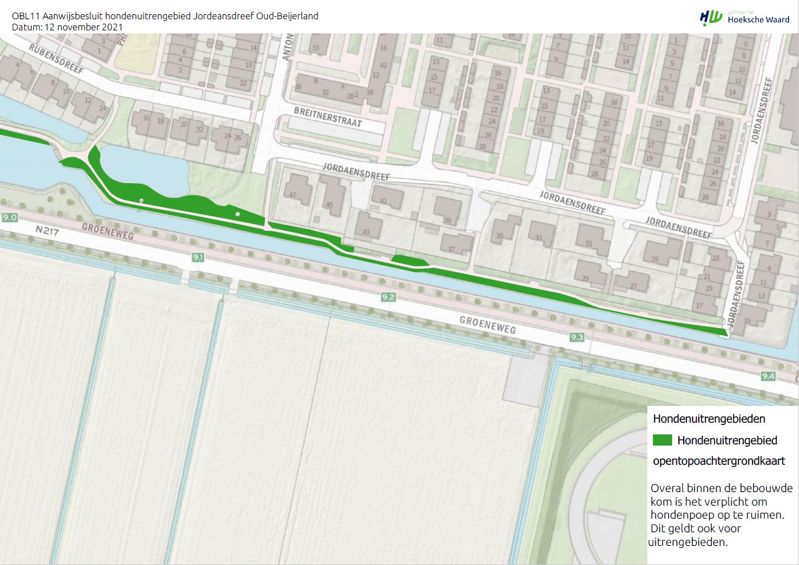Click the building numbered 37

pyautogui.click(x=456, y=244)
